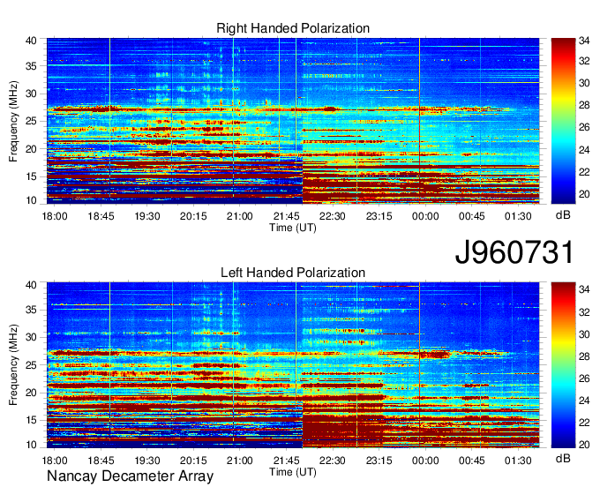This screenshot has height=487, width=600.
Task: Click the 34 dB tick on the upper colorbar
Action: [x=584, y=41]
